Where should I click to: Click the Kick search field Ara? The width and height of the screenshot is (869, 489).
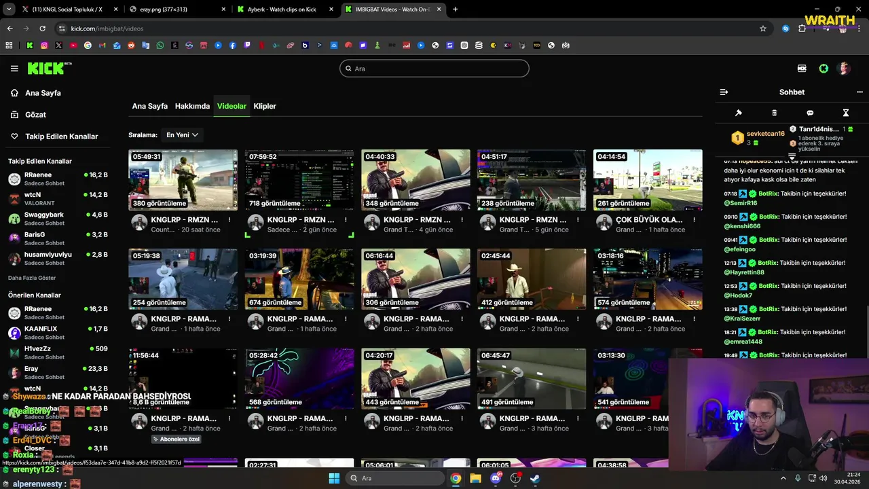tap(434, 69)
